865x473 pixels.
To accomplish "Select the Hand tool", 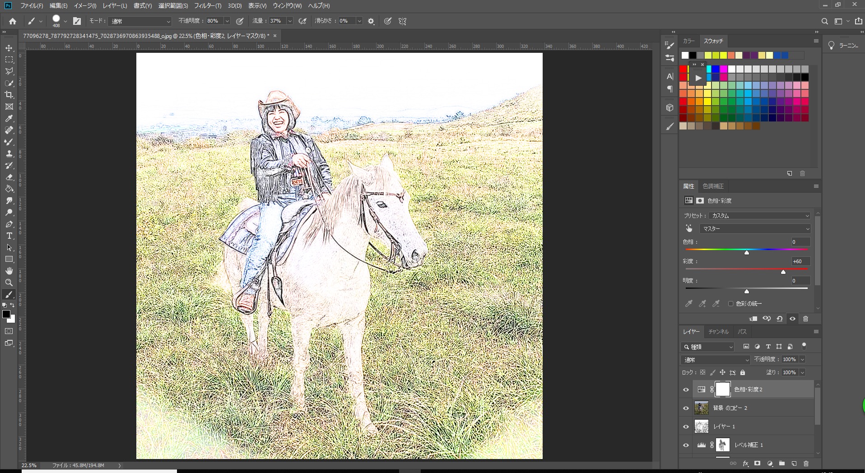I will [9, 271].
